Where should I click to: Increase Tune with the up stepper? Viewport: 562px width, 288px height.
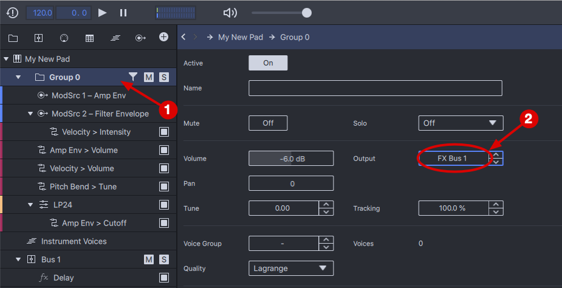pos(326,204)
